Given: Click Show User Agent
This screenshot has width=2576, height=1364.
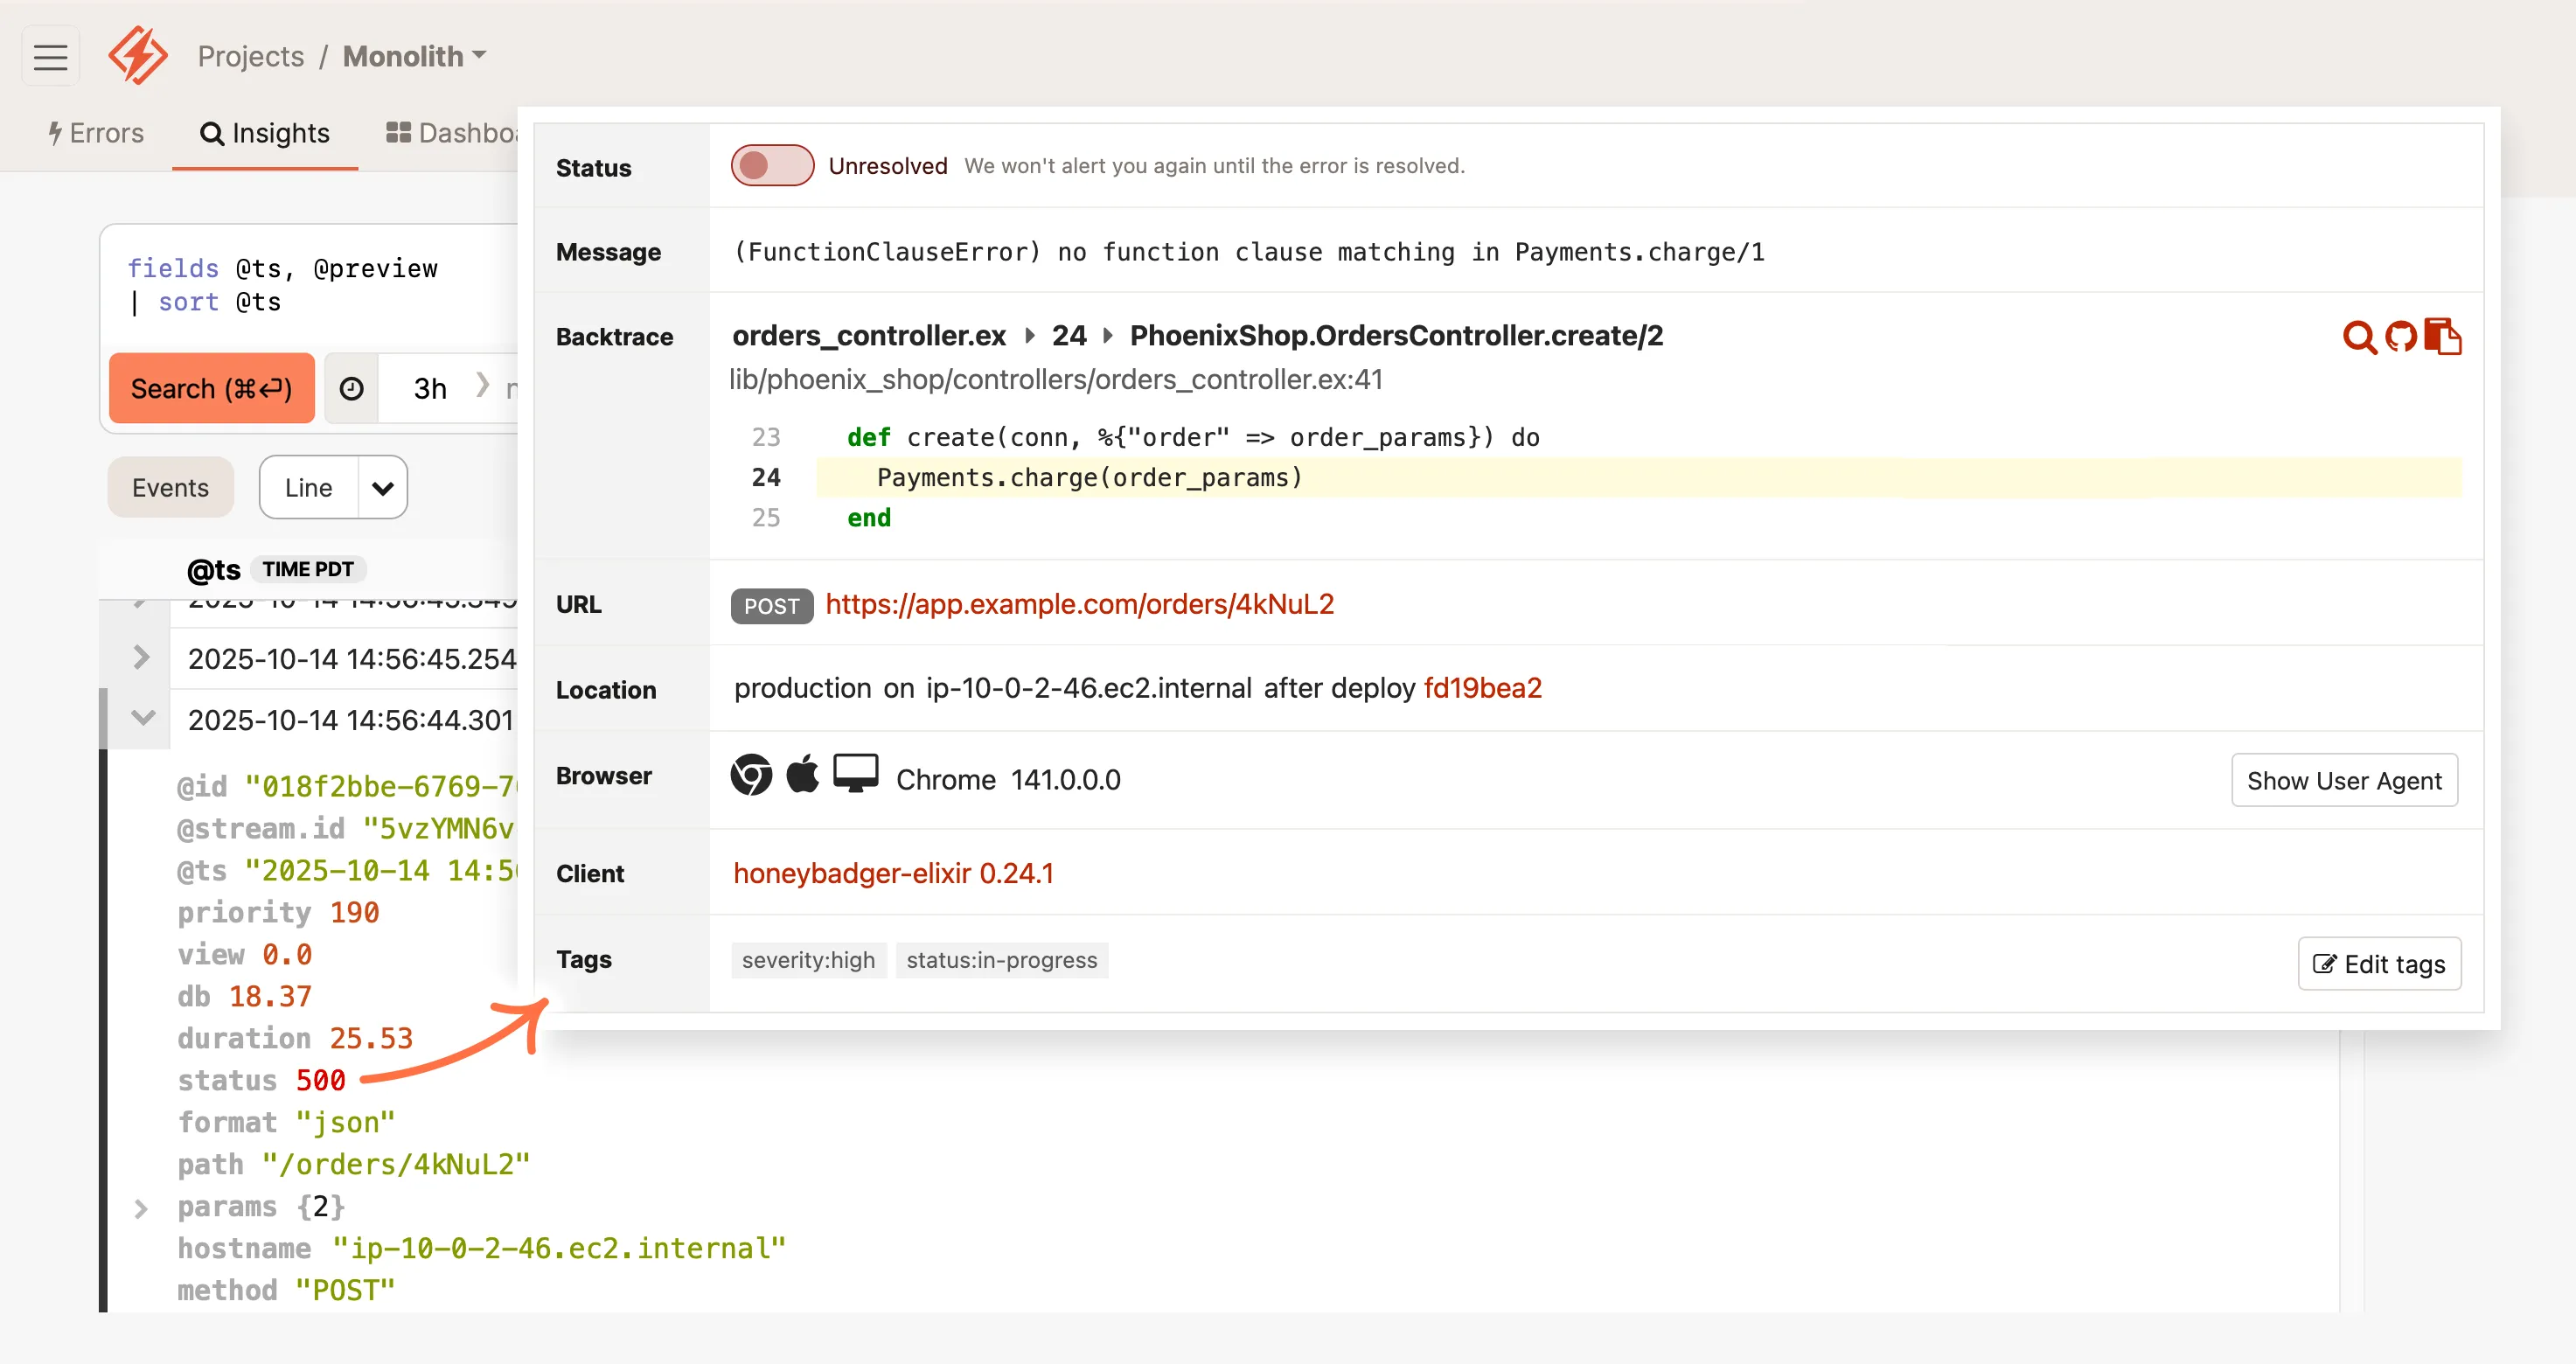Looking at the screenshot, I should tap(2344, 780).
